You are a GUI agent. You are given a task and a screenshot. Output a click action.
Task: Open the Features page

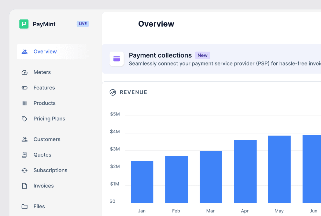click(44, 88)
